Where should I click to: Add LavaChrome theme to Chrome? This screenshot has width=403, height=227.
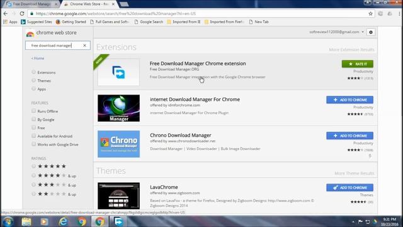point(350,188)
